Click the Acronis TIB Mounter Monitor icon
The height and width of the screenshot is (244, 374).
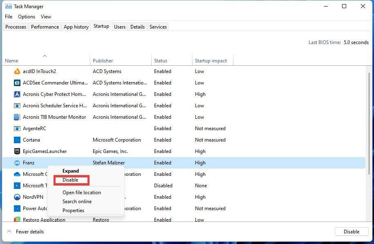[x=17, y=117]
